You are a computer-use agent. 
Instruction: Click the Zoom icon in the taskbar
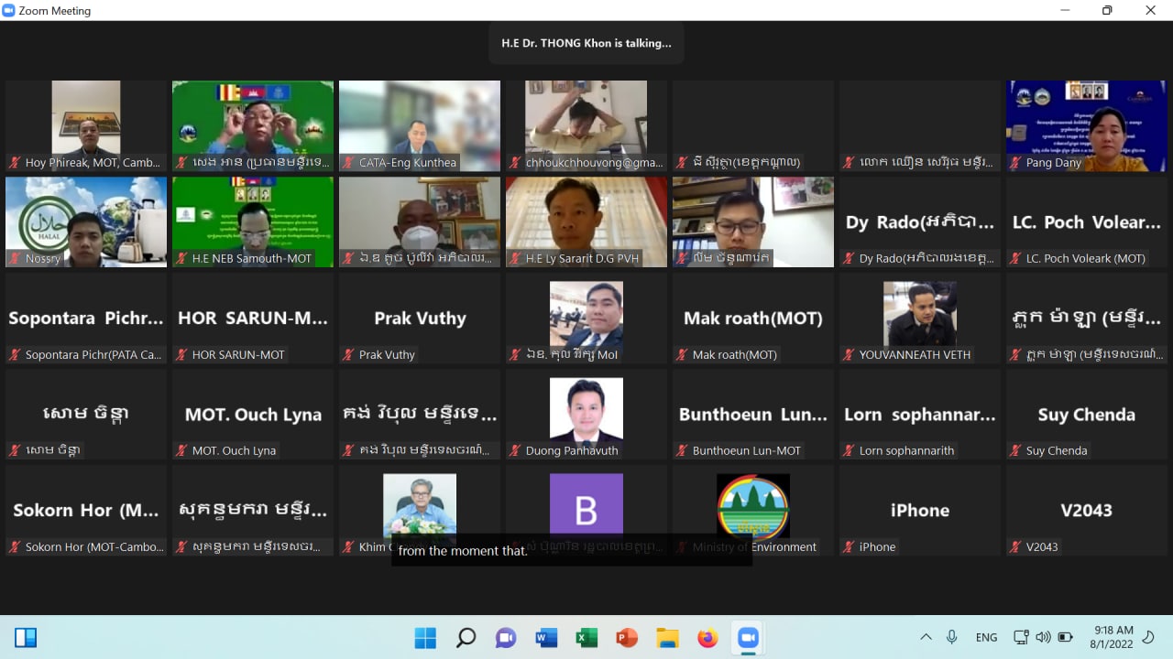coord(748,637)
